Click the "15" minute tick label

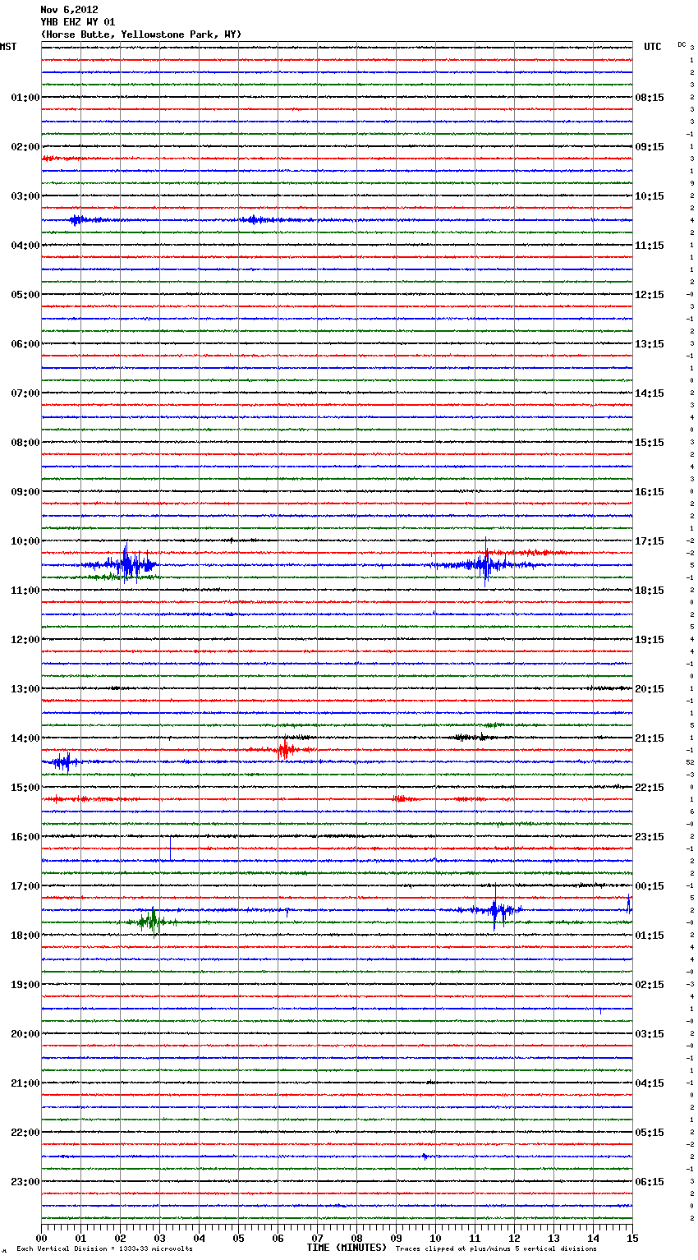(632, 1238)
